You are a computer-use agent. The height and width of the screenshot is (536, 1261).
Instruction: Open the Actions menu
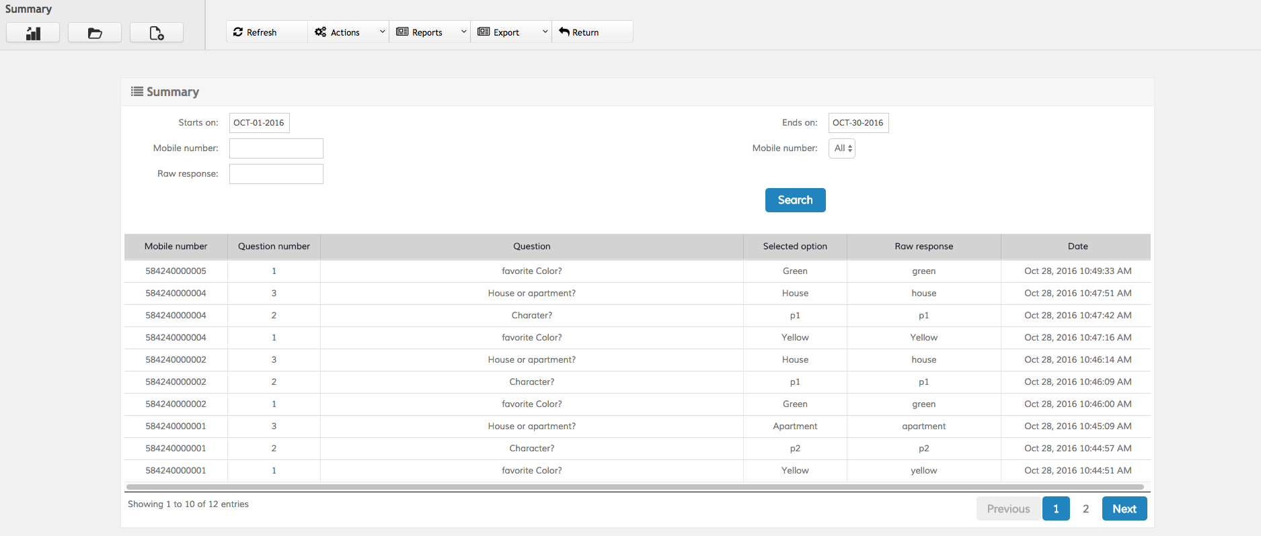point(346,32)
